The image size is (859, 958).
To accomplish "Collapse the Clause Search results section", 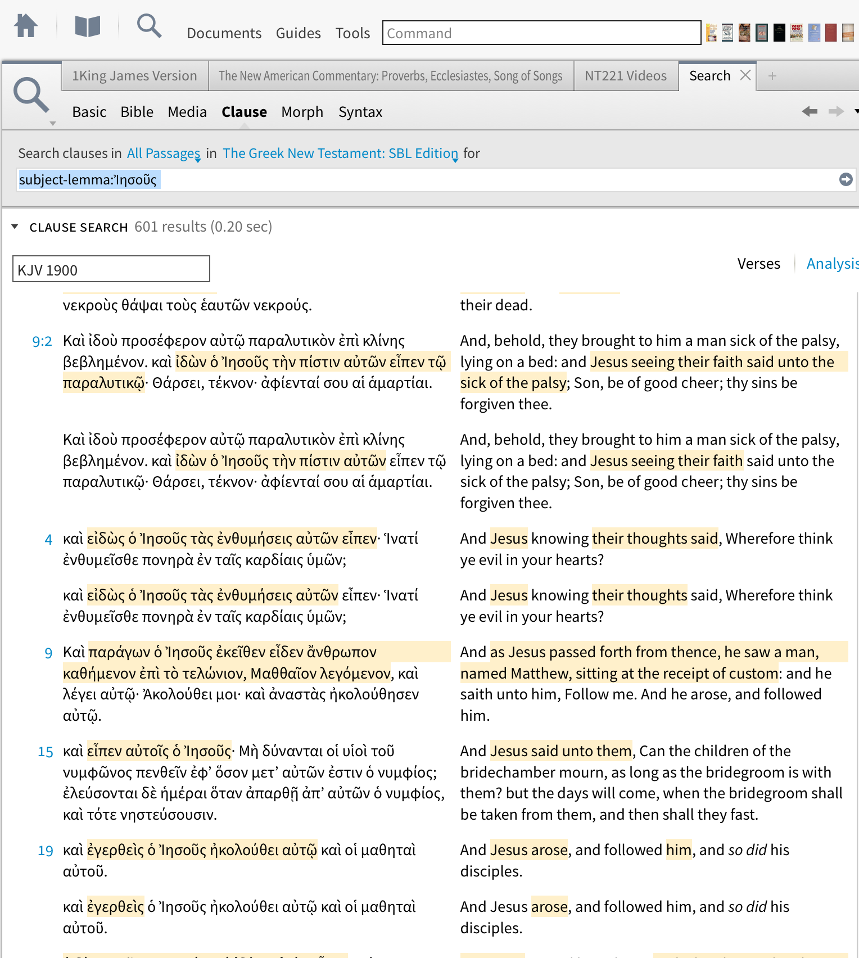I will click(x=15, y=227).
